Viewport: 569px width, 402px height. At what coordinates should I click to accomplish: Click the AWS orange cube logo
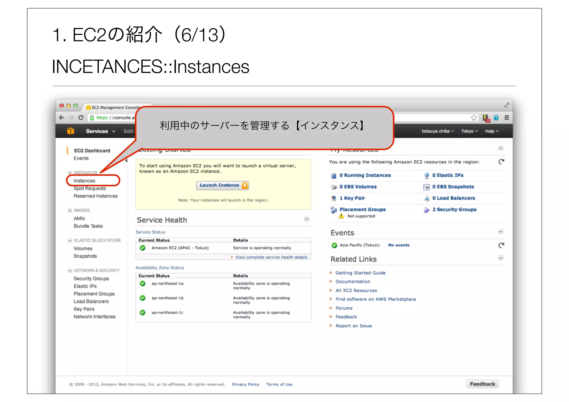click(71, 131)
